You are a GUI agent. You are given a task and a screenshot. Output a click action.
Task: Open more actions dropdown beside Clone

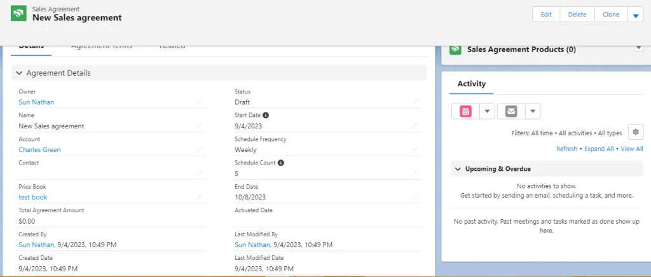[x=635, y=15]
